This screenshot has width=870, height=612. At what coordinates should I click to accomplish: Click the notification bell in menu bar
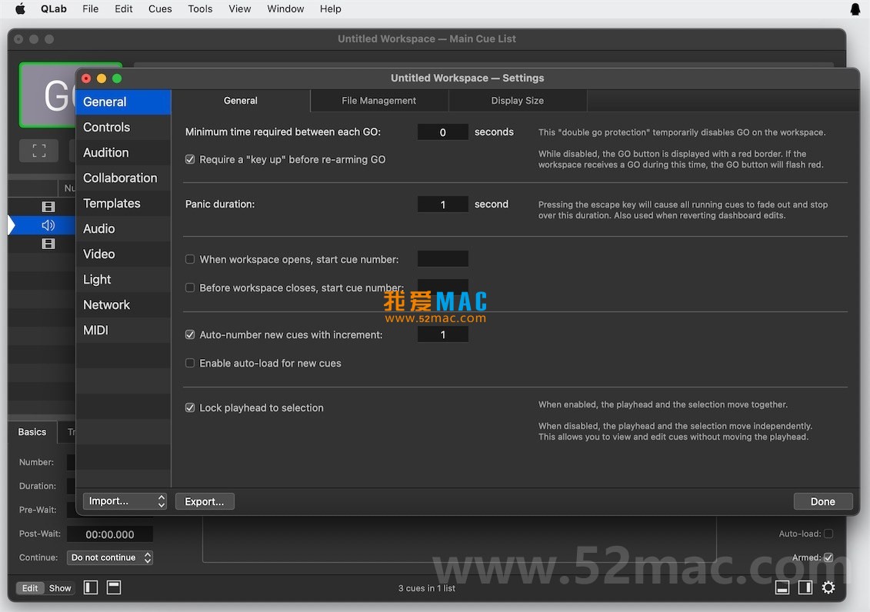coord(855,9)
